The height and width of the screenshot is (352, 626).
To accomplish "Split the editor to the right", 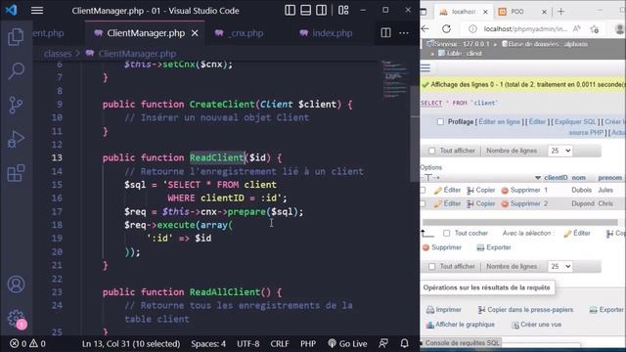I will coord(385,33).
